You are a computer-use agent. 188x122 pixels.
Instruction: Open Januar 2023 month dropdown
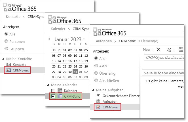point(84,39)
